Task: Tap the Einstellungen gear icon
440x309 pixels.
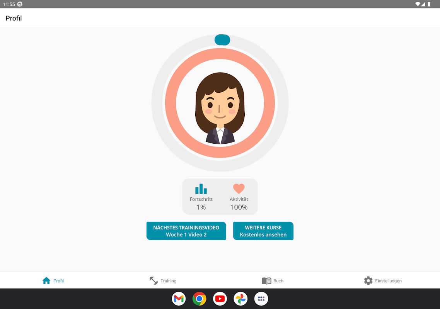Action: pyautogui.click(x=368, y=281)
